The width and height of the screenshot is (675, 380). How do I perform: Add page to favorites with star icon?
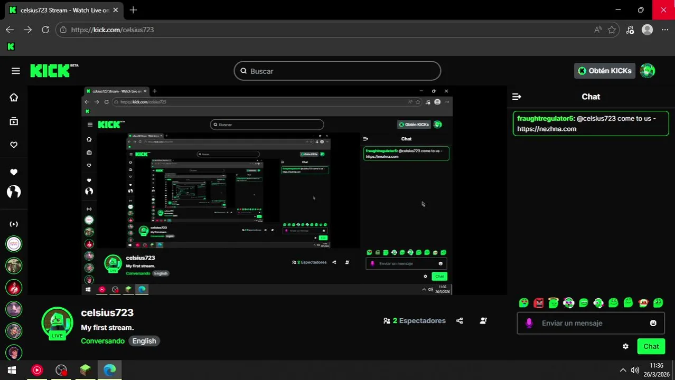point(612,30)
